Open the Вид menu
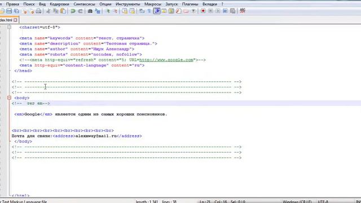Screen dimensions: 361x203 [42, 4]
